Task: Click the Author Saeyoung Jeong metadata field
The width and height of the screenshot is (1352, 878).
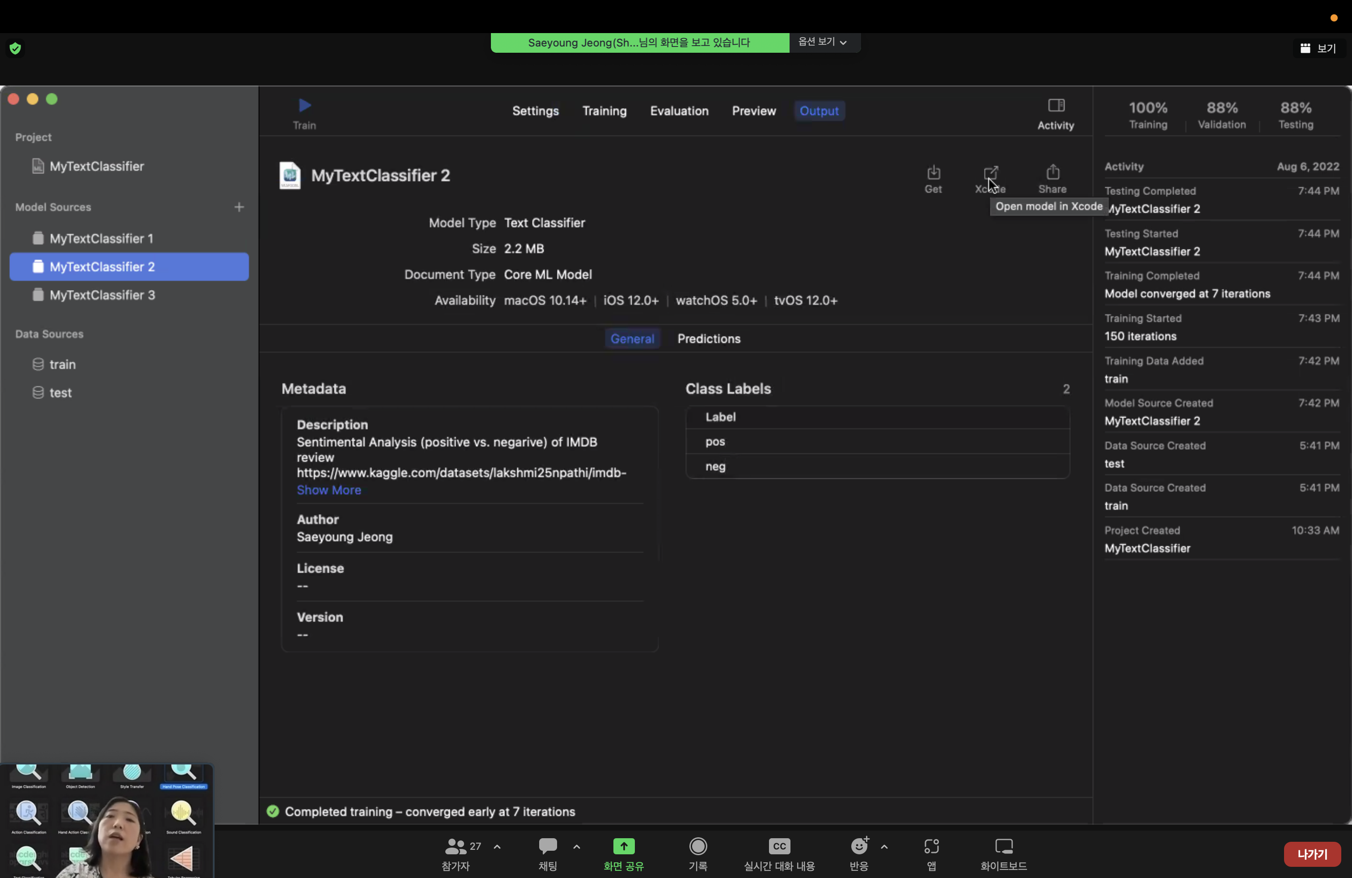Action: coord(469,529)
